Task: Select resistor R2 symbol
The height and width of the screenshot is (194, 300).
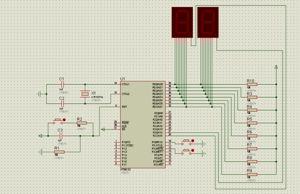Action: [82, 123]
